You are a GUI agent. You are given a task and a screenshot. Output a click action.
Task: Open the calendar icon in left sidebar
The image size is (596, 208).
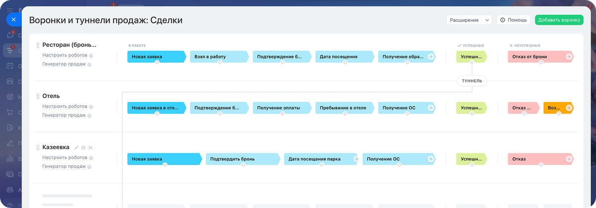tap(10, 66)
